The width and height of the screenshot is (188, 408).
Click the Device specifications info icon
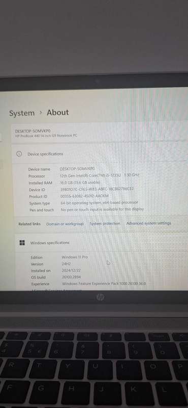click(19, 154)
